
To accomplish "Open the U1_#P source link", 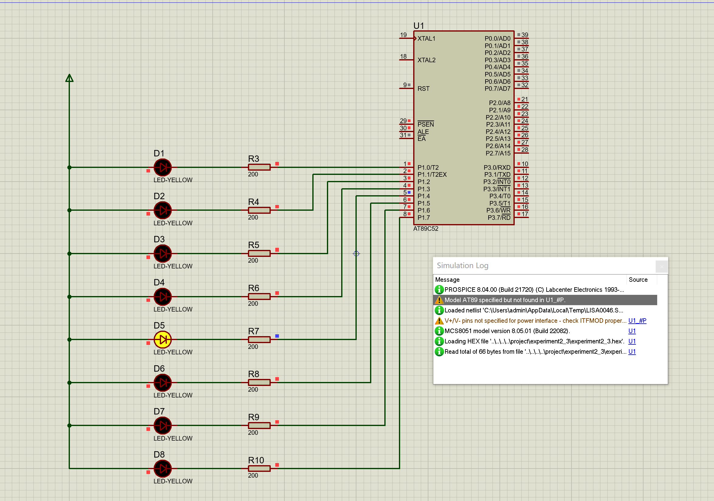I will tap(637, 321).
